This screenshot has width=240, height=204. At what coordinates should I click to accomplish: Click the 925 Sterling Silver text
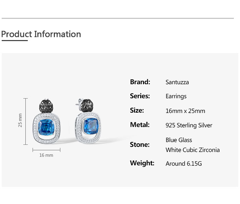[x=189, y=125]
